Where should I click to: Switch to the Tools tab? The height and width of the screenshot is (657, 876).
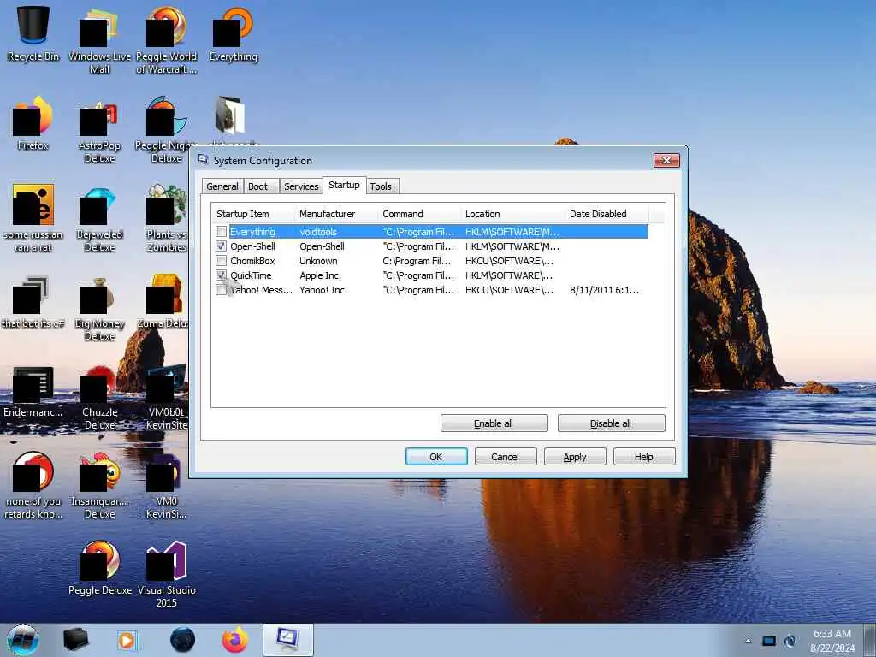coord(381,186)
